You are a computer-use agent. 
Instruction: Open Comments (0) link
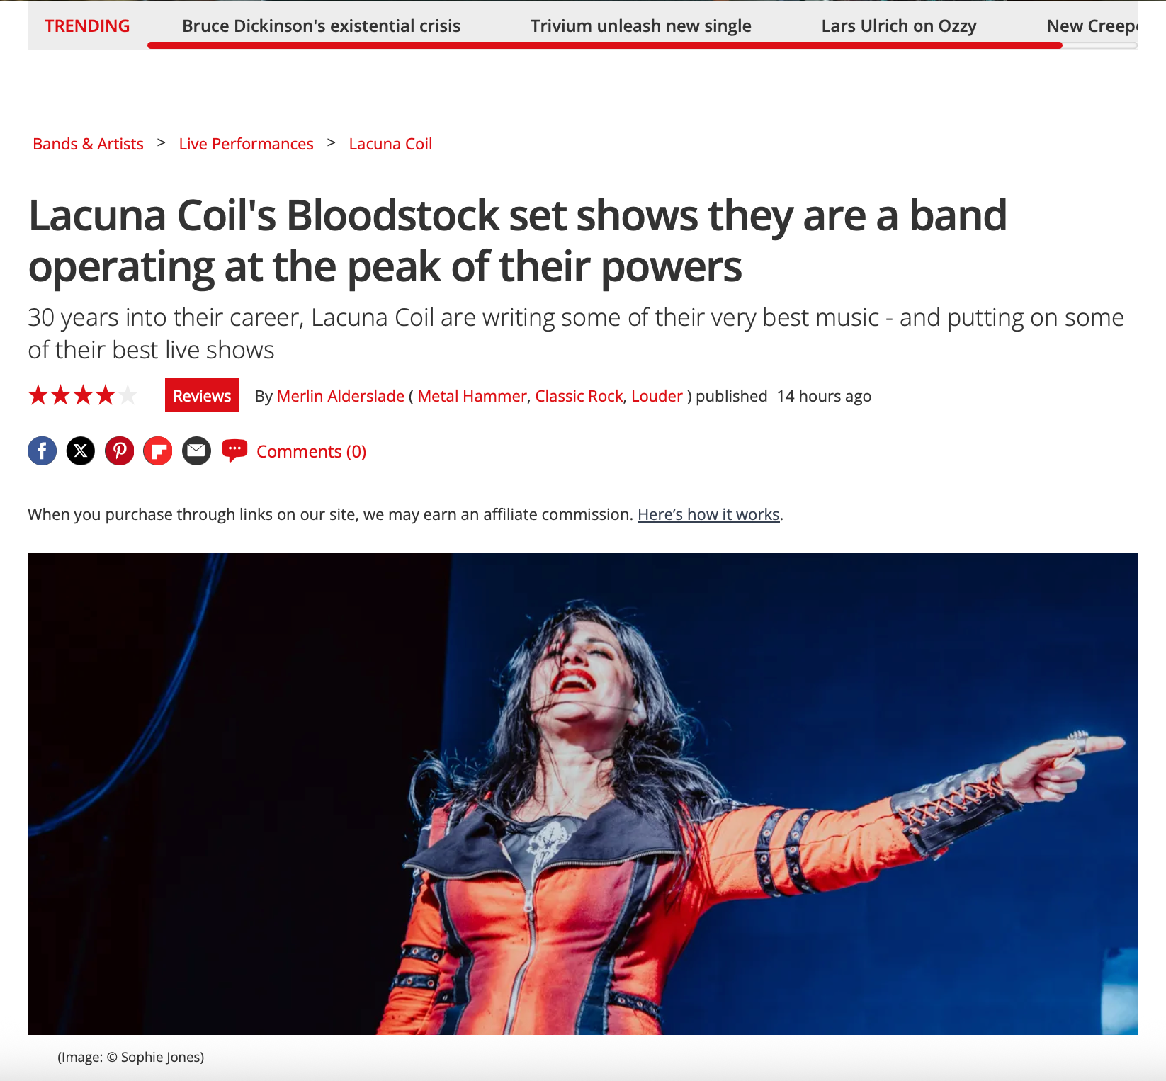point(311,452)
